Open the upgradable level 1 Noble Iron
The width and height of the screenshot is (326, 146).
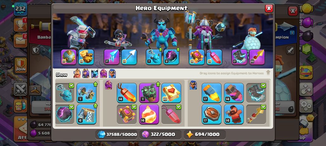click(86, 93)
